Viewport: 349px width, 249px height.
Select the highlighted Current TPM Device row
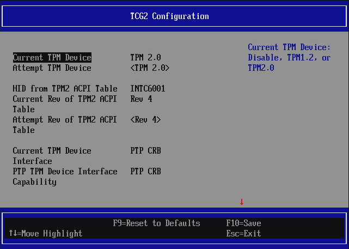point(52,57)
